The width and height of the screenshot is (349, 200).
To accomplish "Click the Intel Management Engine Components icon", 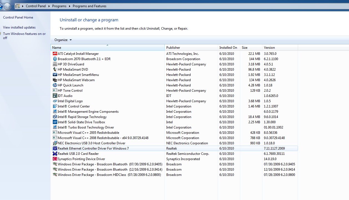I will click(x=55, y=112).
